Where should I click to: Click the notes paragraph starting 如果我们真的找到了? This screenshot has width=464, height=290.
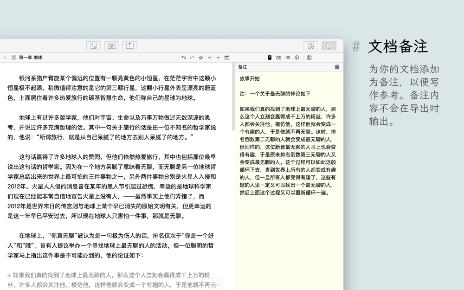tap(288, 151)
